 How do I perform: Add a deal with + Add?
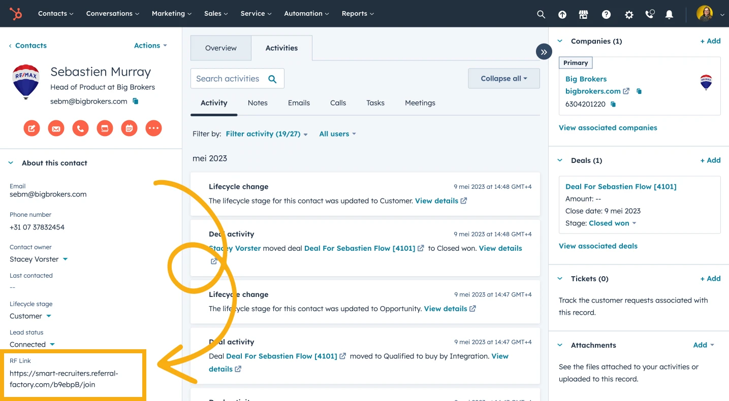point(710,160)
